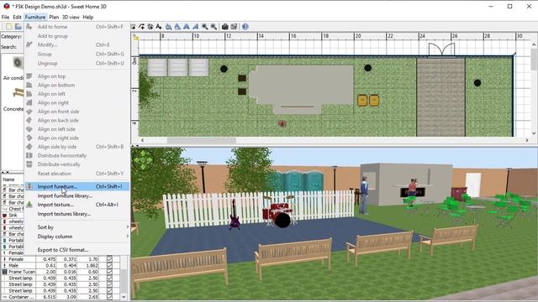This screenshot has height=302, width=538.
Task: Click the double door symbol in plan
Action: point(441,49)
